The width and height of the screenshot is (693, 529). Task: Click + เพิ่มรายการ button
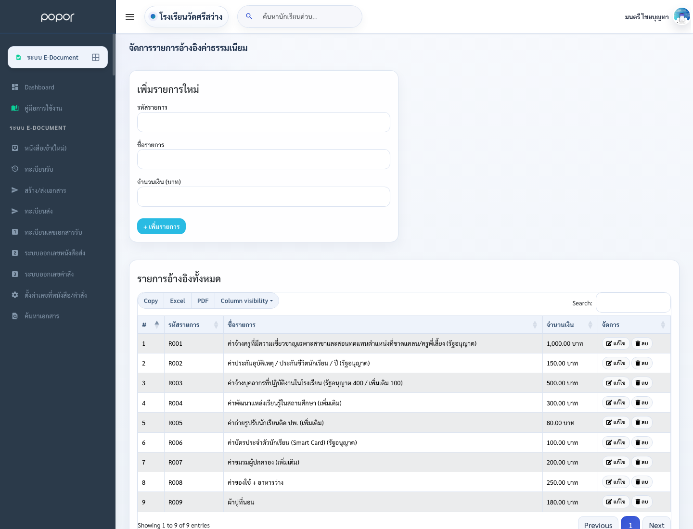[161, 227]
